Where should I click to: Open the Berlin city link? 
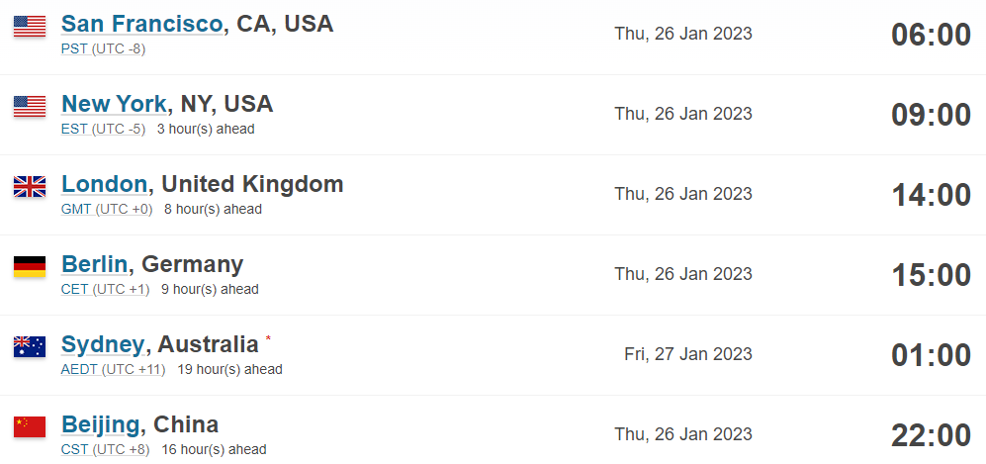[94, 264]
